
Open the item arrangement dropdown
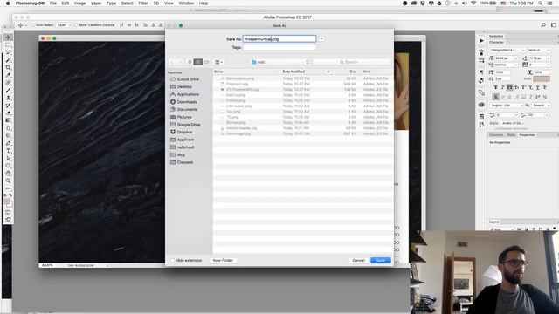218,62
